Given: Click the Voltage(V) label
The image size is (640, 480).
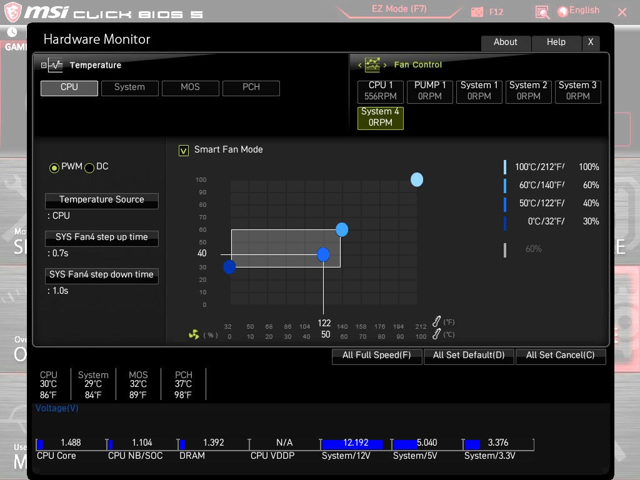Looking at the screenshot, I should tap(57, 409).
